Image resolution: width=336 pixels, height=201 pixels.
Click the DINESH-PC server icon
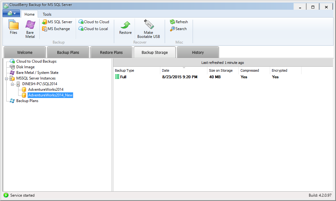[18, 84]
